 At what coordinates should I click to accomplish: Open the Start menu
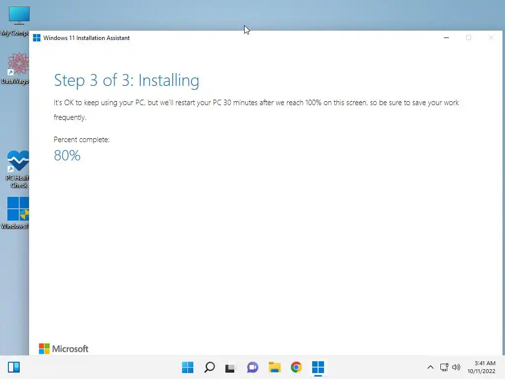188,367
